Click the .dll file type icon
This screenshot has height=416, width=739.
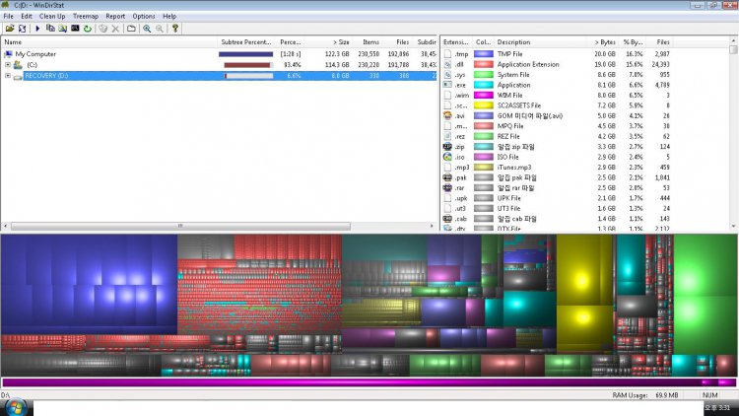pyautogui.click(x=447, y=64)
